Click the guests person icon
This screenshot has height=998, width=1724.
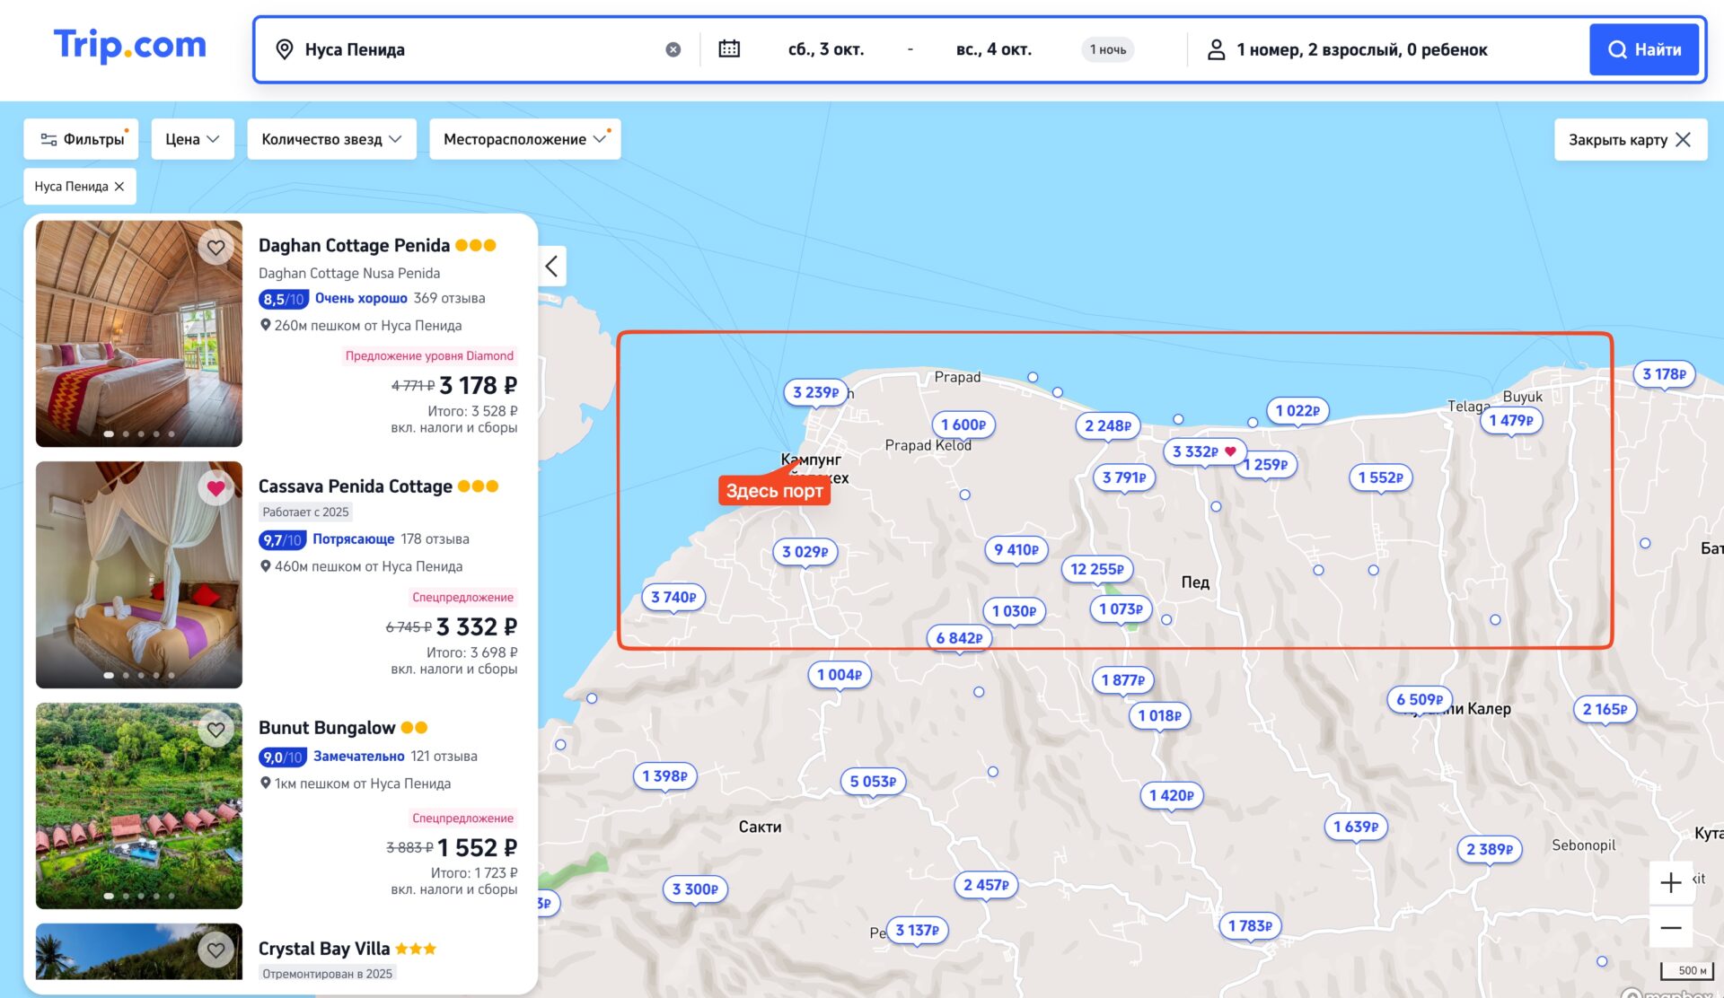1216,49
